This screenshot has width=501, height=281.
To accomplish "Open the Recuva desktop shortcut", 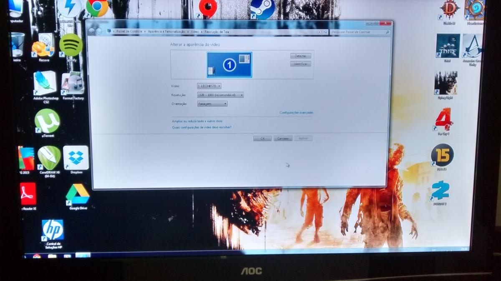I will (x=44, y=47).
